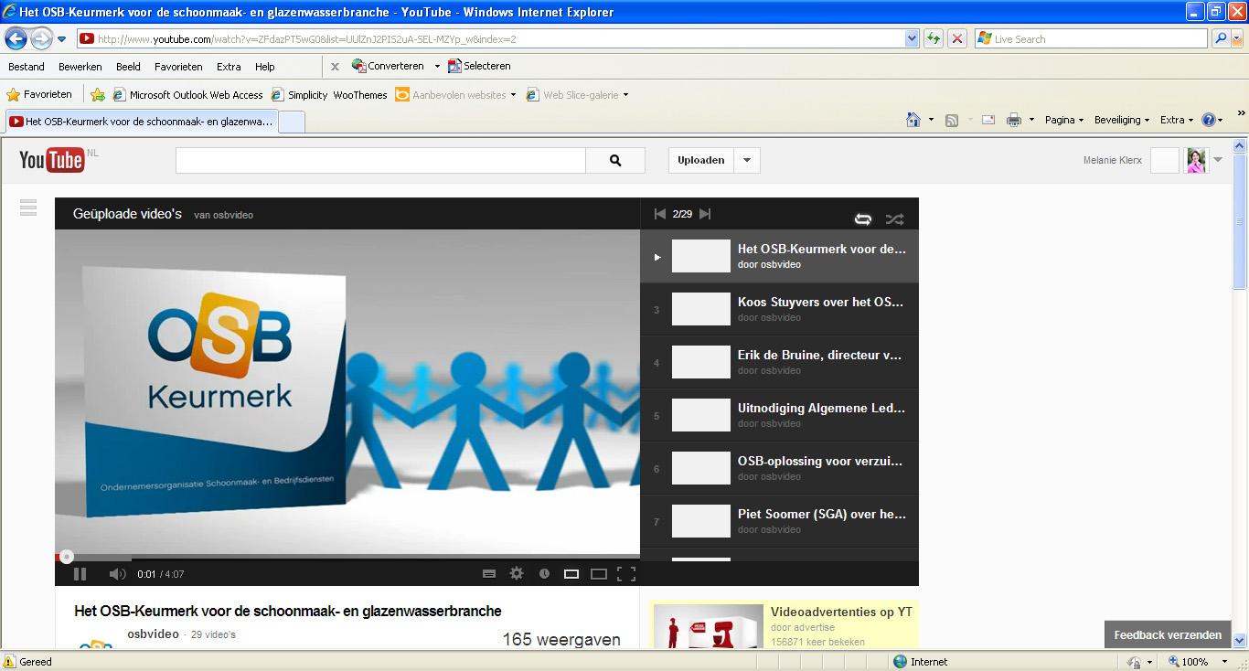Enter full screen video mode
Viewport: 1249px width, 671px height.
coord(626,574)
